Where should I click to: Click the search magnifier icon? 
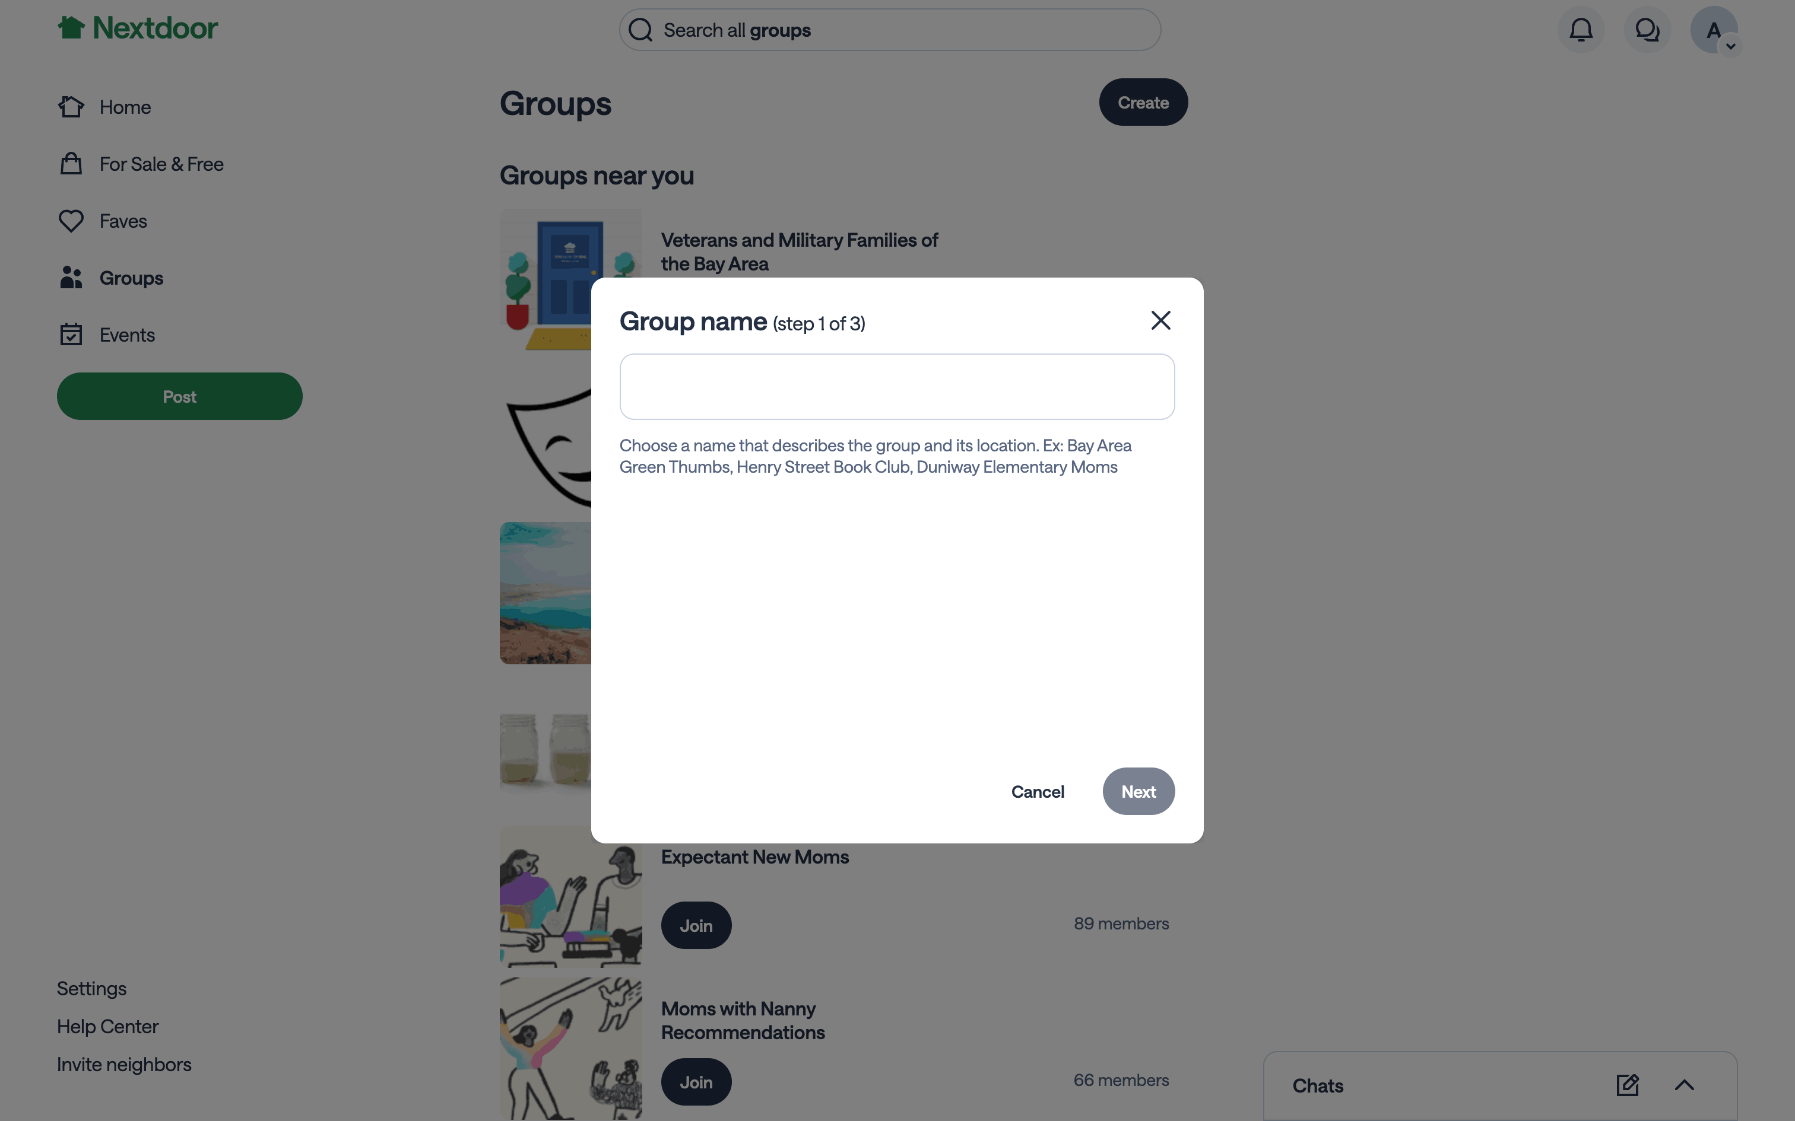pos(640,30)
